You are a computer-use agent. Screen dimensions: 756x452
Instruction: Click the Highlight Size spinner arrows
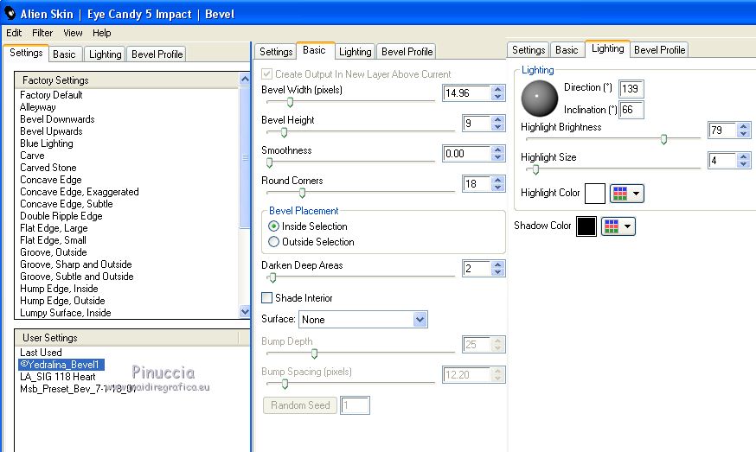[x=744, y=160]
